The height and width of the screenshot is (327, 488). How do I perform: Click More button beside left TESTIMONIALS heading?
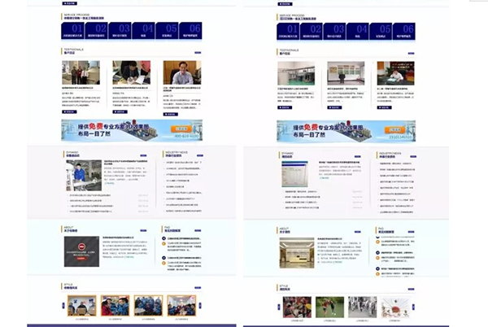(x=197, y=53)
